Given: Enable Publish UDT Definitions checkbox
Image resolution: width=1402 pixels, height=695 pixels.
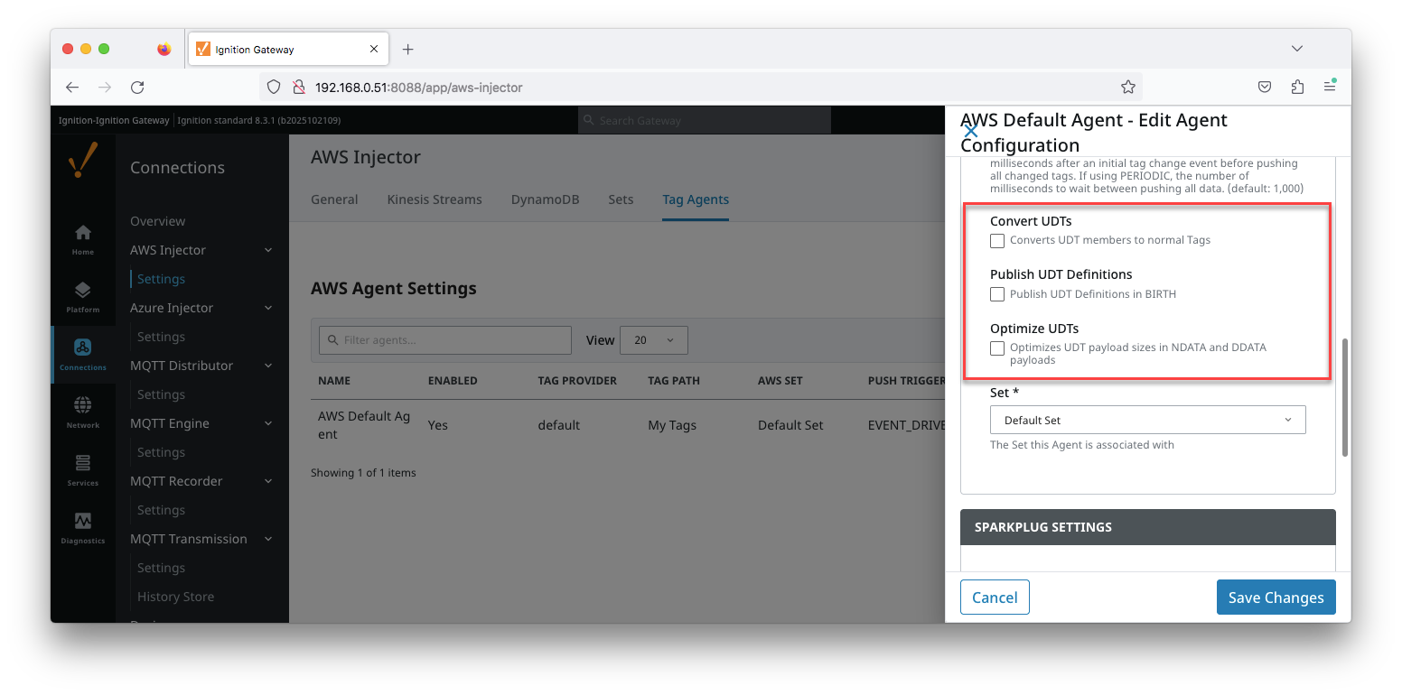Looking at the screenshot, I should (x=997, y=294).
